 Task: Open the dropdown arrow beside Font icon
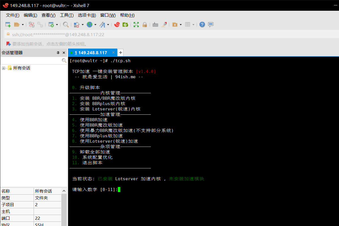click(x=108, y=25)
